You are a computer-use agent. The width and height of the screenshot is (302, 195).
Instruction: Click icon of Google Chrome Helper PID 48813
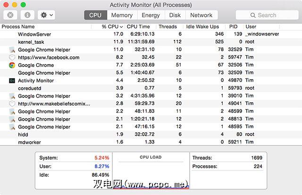pyautogui.click(x=12, y=119)
